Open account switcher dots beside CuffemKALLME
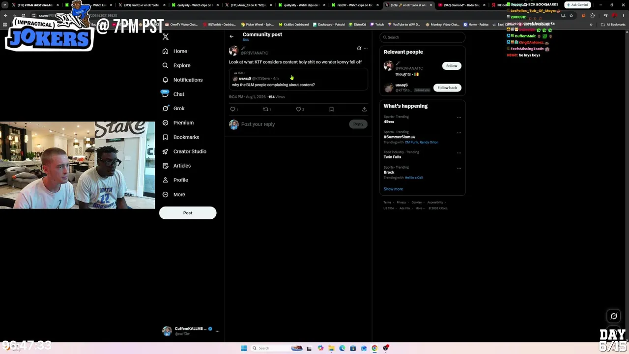 [217, 331]
